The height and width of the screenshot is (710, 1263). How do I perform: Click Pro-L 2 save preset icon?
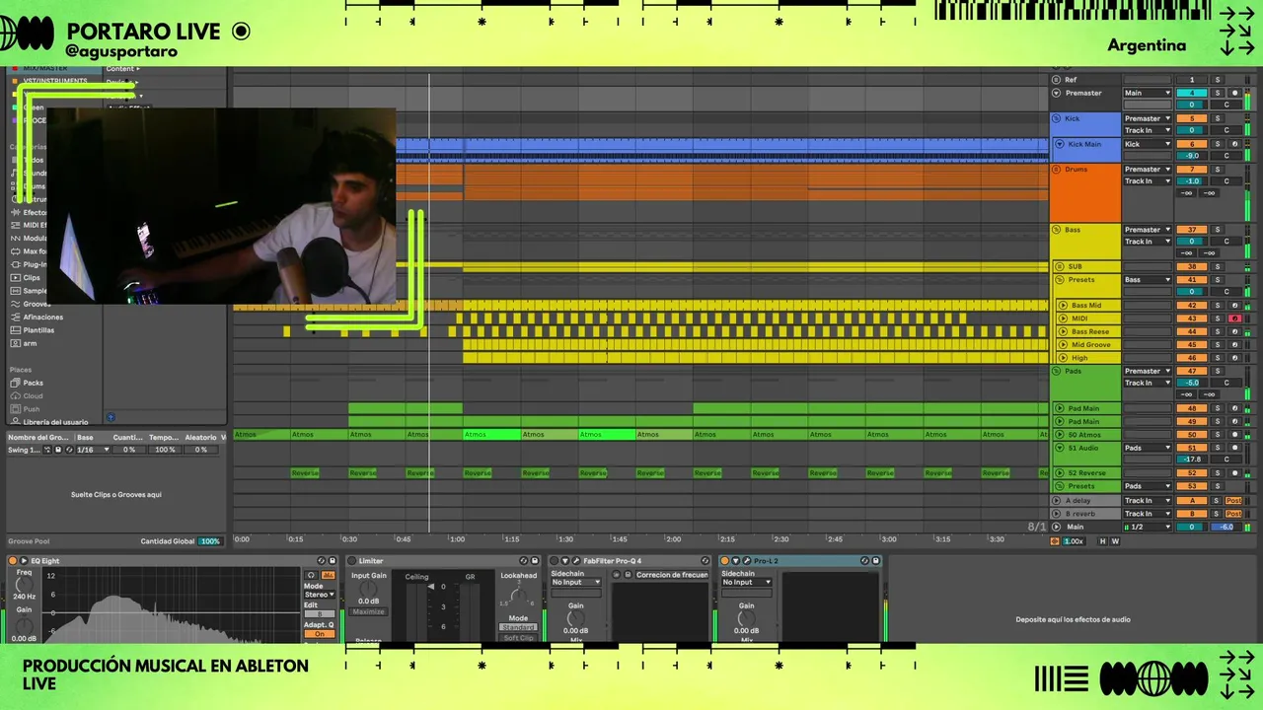click(876, 561)
